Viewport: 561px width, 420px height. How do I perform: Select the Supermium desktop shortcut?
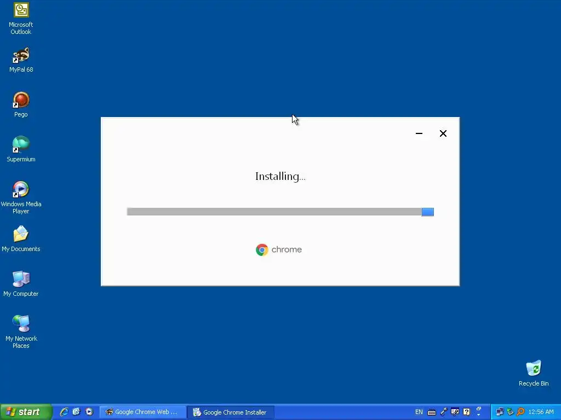(x=21, y=150)
